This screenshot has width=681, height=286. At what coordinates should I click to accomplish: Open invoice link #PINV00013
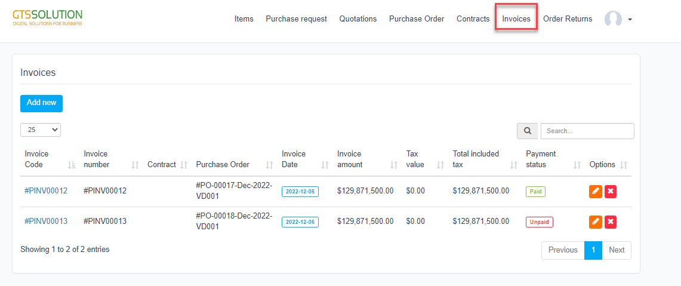(46, 222)
